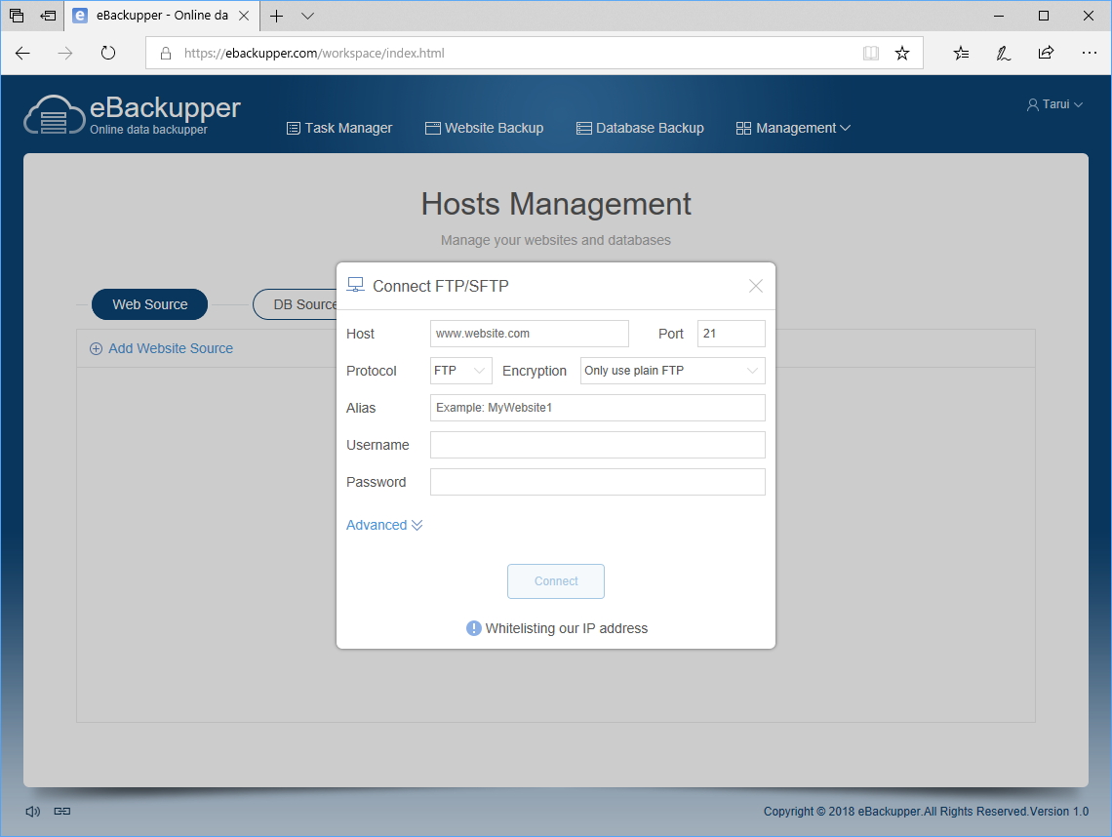Select the Web Source tab
Screen dimensions: 1112x837
(x=149, y=304)
